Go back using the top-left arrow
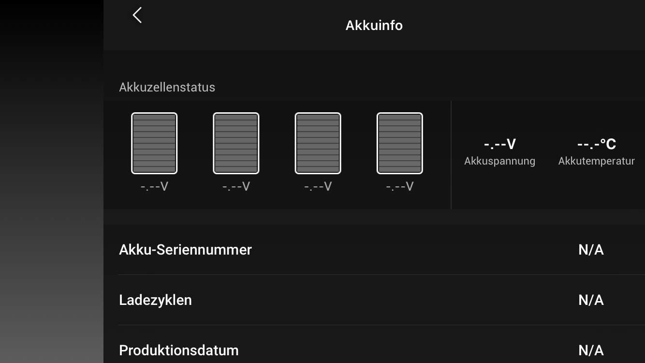Screen dimensions: 645x363 pyautogui.click(x=137, y=15)
